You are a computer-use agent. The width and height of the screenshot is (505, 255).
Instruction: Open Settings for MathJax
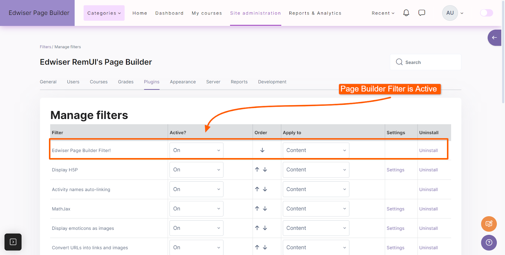[395, 209]
